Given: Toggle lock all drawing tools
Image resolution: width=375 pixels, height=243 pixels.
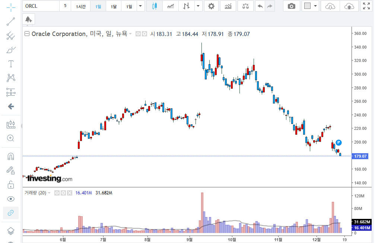Looking at the screenshot, I should coord(11,185).
